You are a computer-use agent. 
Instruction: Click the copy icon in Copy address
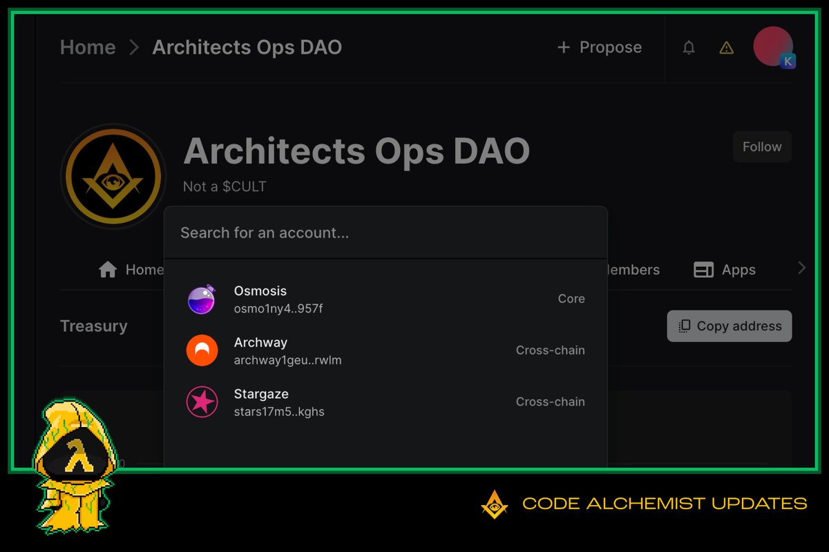(685, 326)
